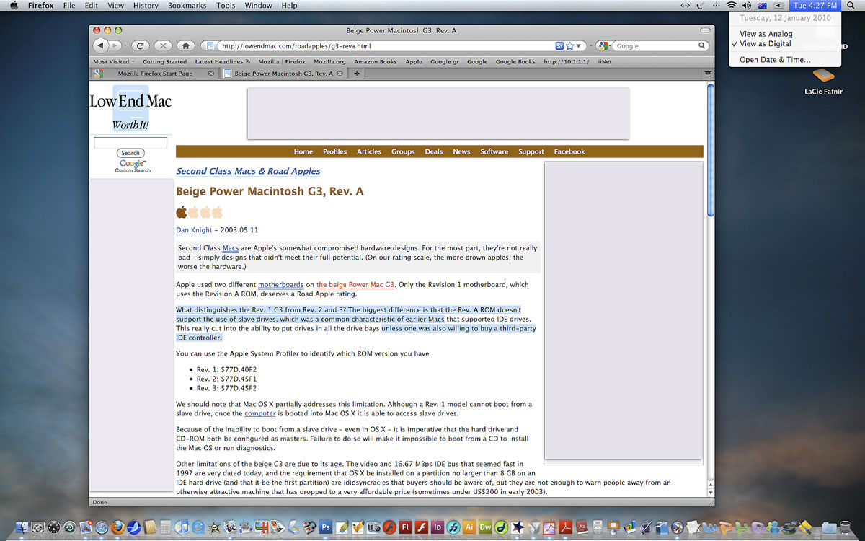865x541 pixels.
Task: Switch to Mozilla Firefox Start Page tab
Action: point(155,73)
